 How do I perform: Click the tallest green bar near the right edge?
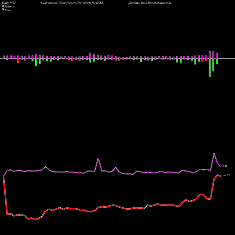pyautogui.click(x=210, y=68)
